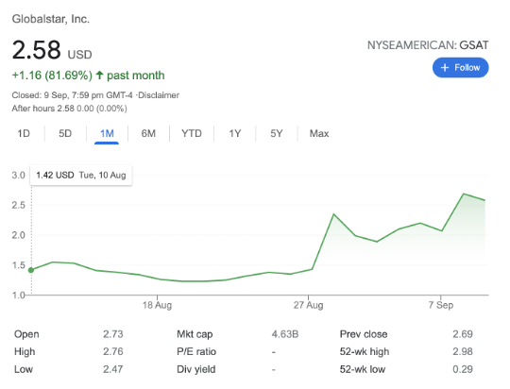Click the Globalstar, Inc. company name
This screenshot has height=389, width=510.
[51, 19]
